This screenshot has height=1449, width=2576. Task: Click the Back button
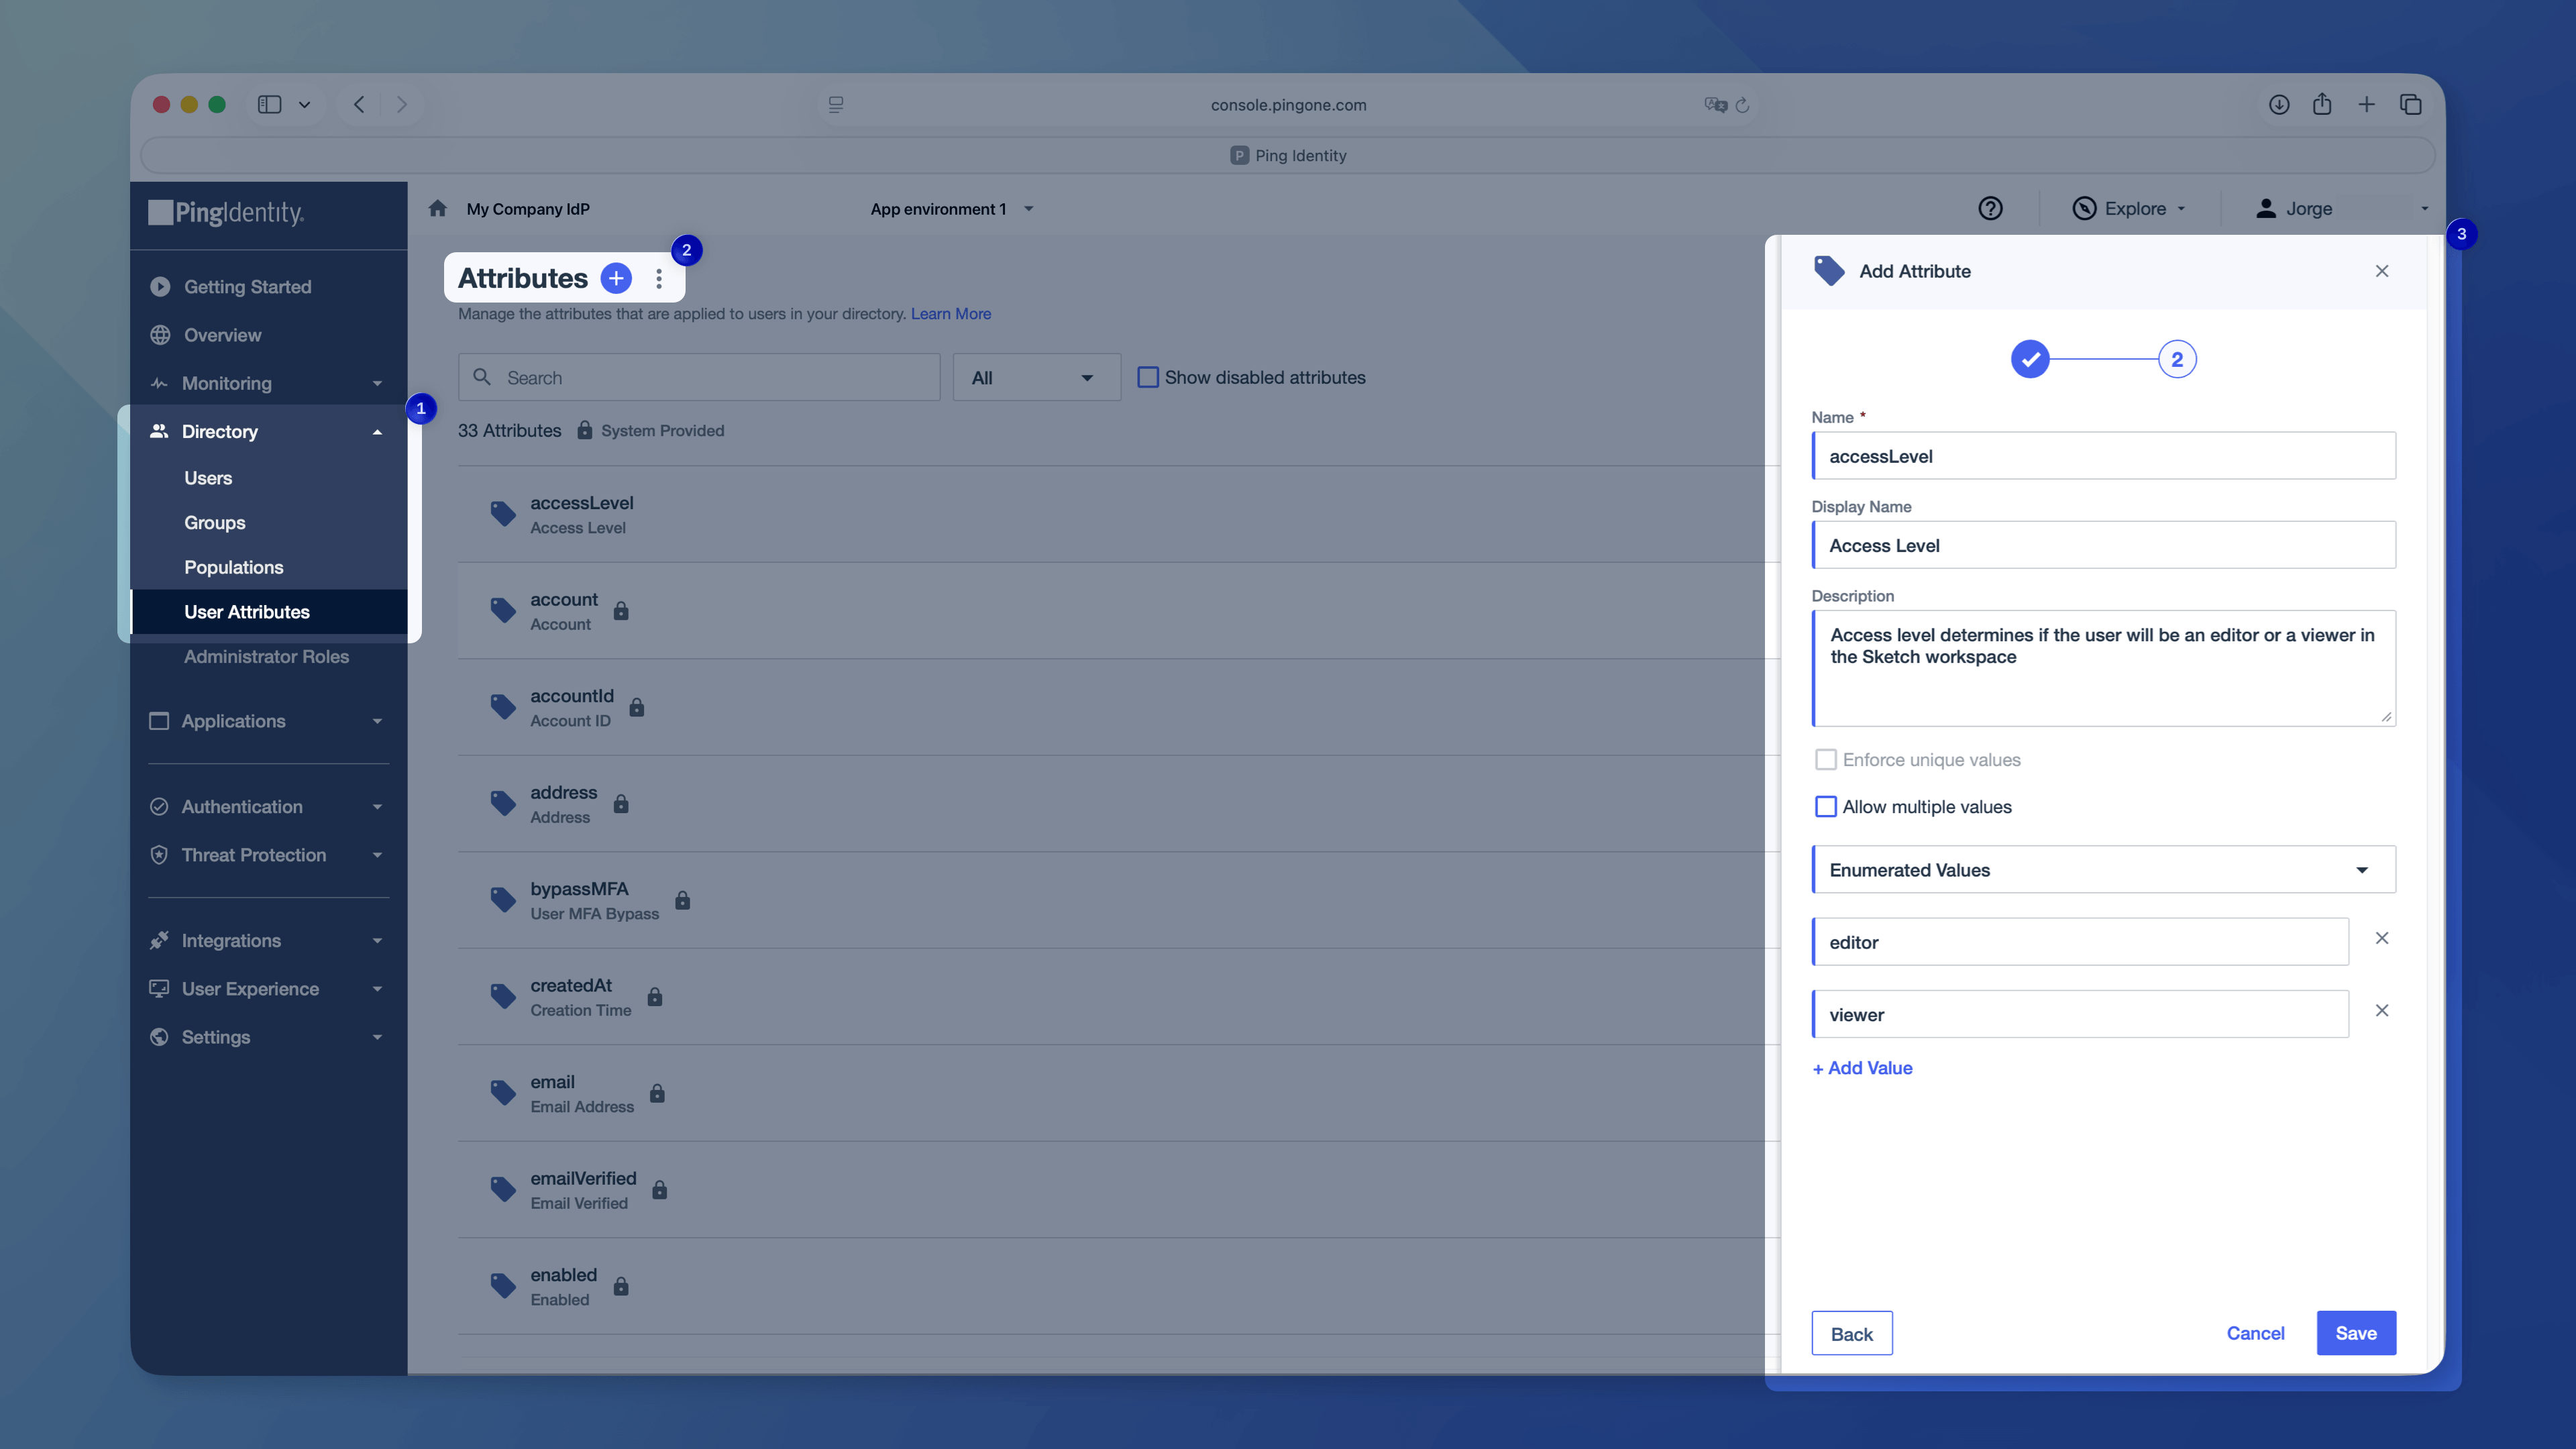coord(1852,1334)
